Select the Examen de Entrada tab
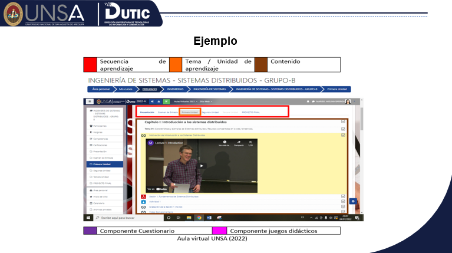 [168, 112]
